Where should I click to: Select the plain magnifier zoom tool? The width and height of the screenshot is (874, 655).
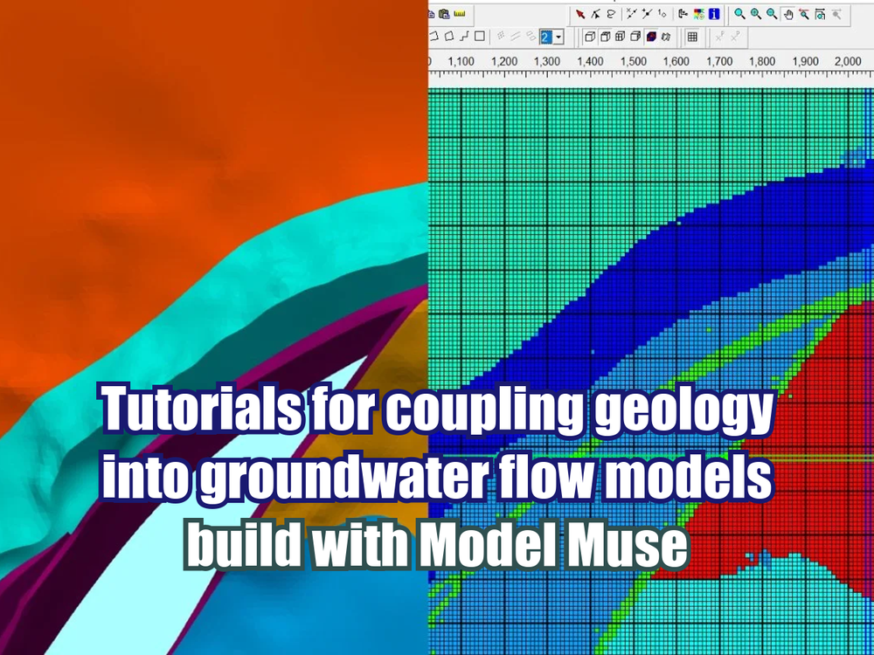coord(739,14)
